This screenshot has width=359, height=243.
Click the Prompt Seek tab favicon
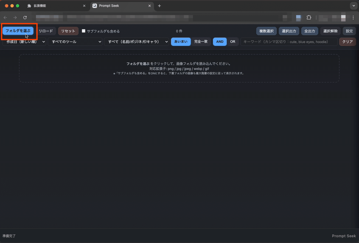(x=95, y=6)
